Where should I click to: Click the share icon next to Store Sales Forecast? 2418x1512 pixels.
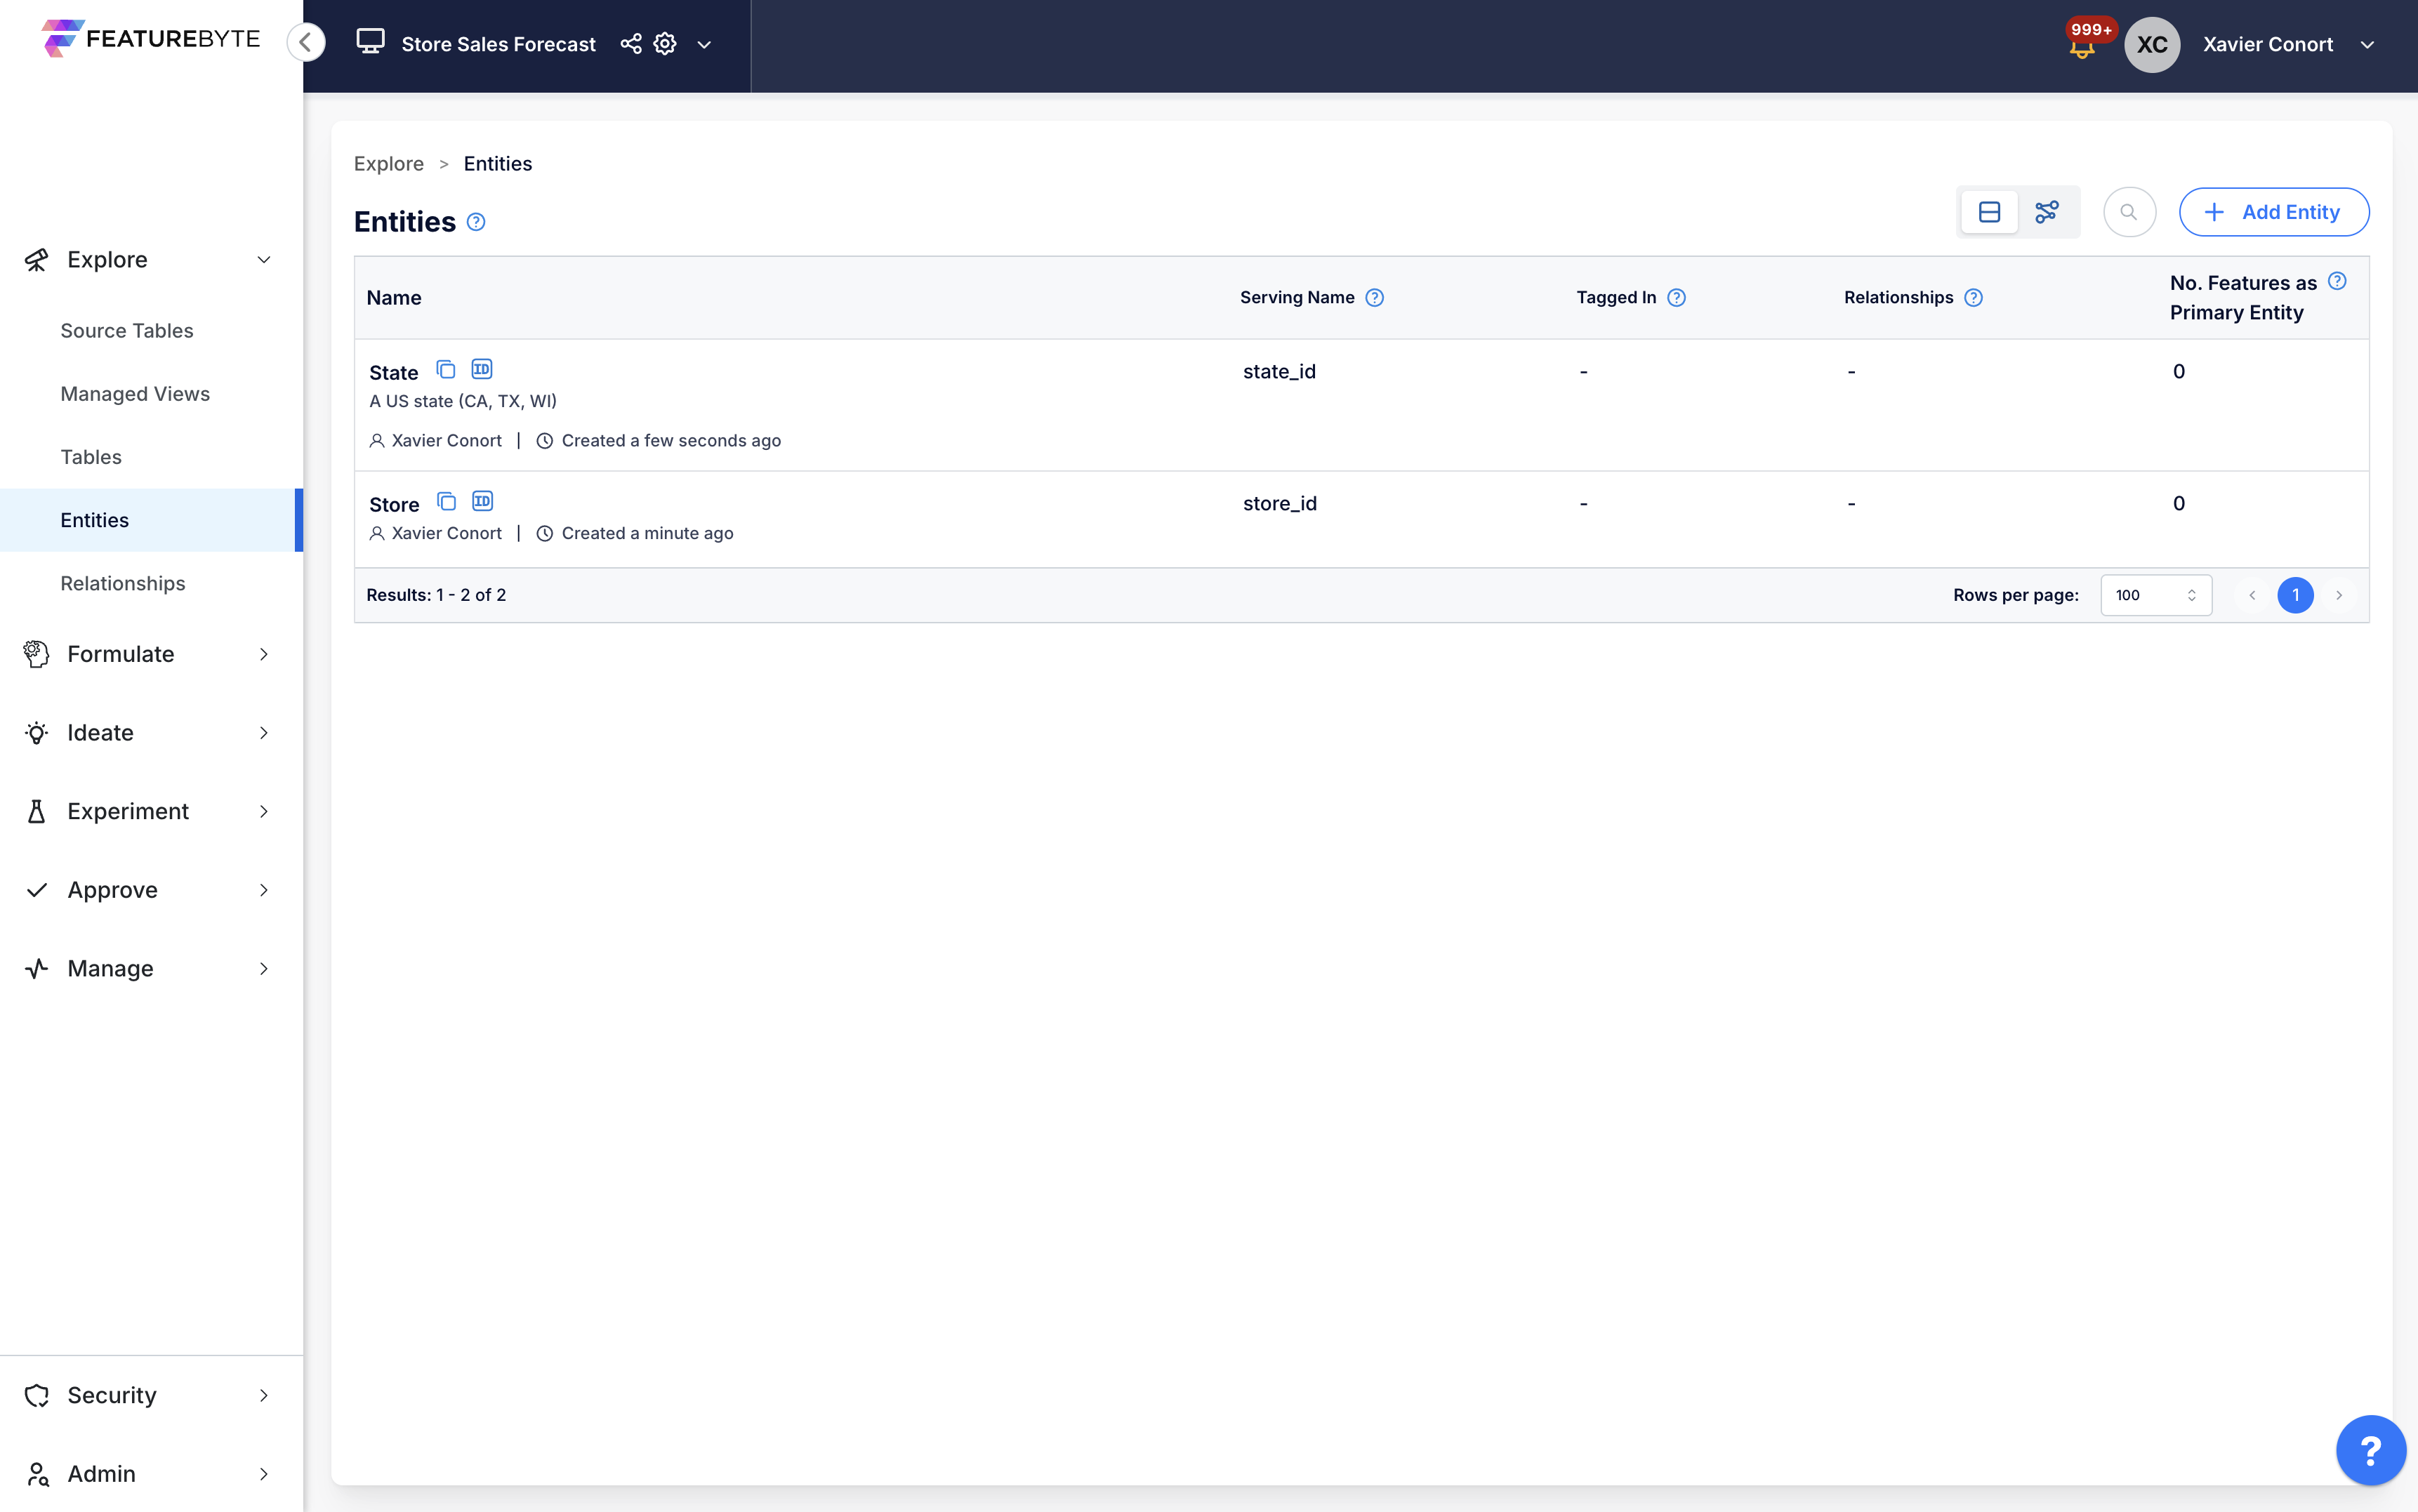[x=630, y=44]
